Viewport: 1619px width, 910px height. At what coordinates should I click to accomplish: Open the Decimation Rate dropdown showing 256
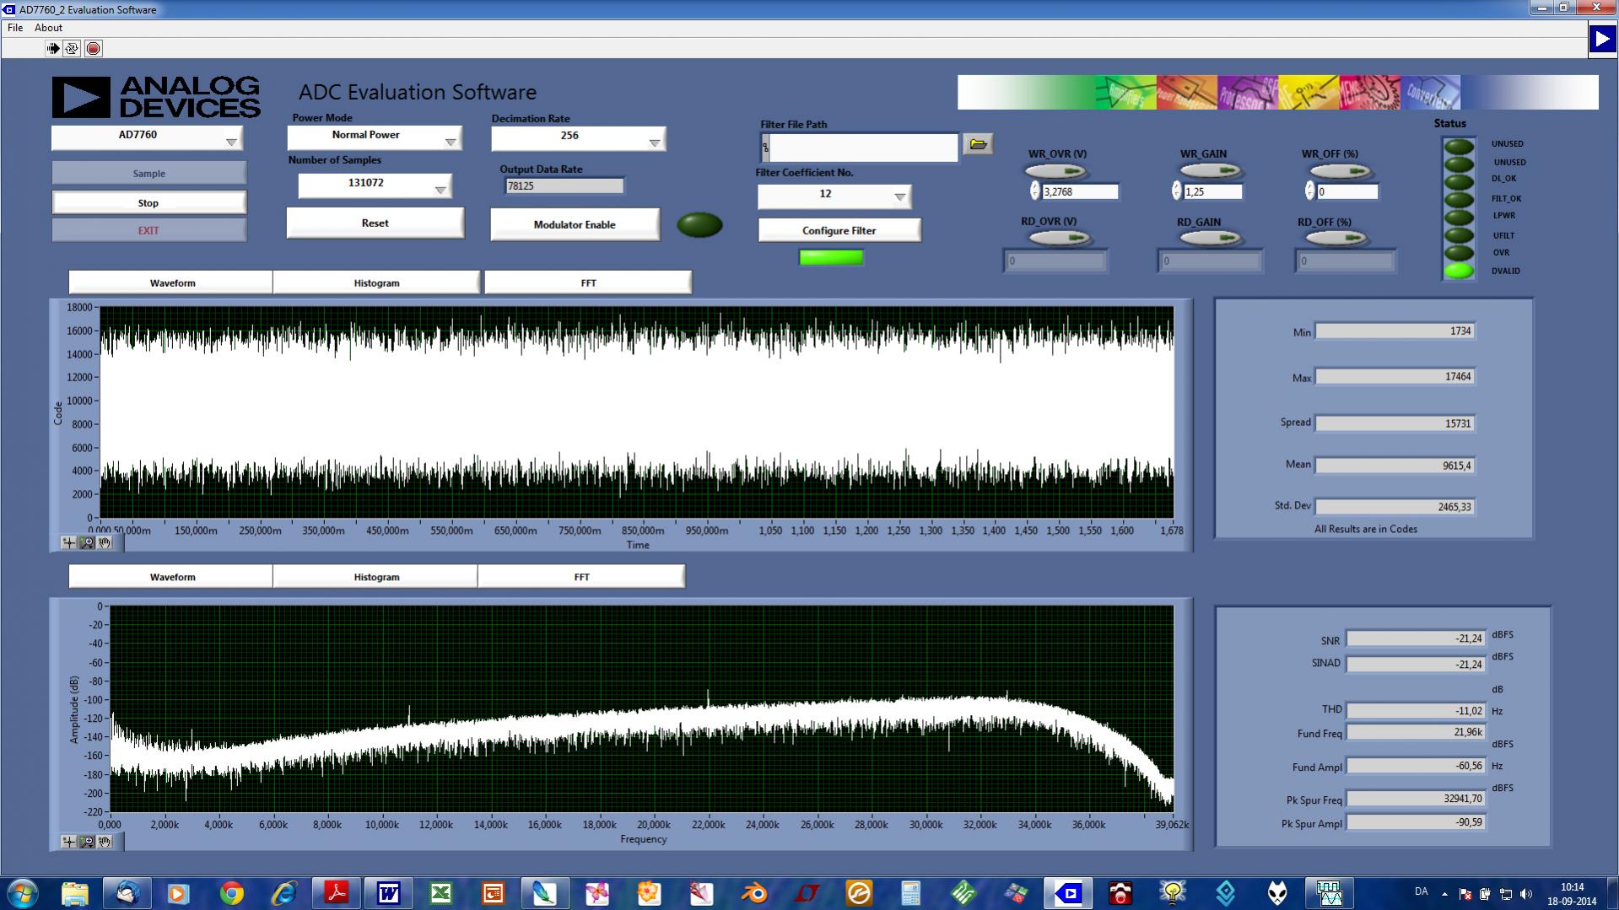[579, 139]
